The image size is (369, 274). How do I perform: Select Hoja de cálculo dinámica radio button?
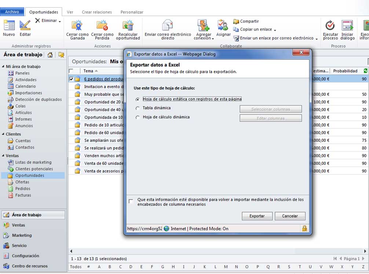[x=138, y=117]
